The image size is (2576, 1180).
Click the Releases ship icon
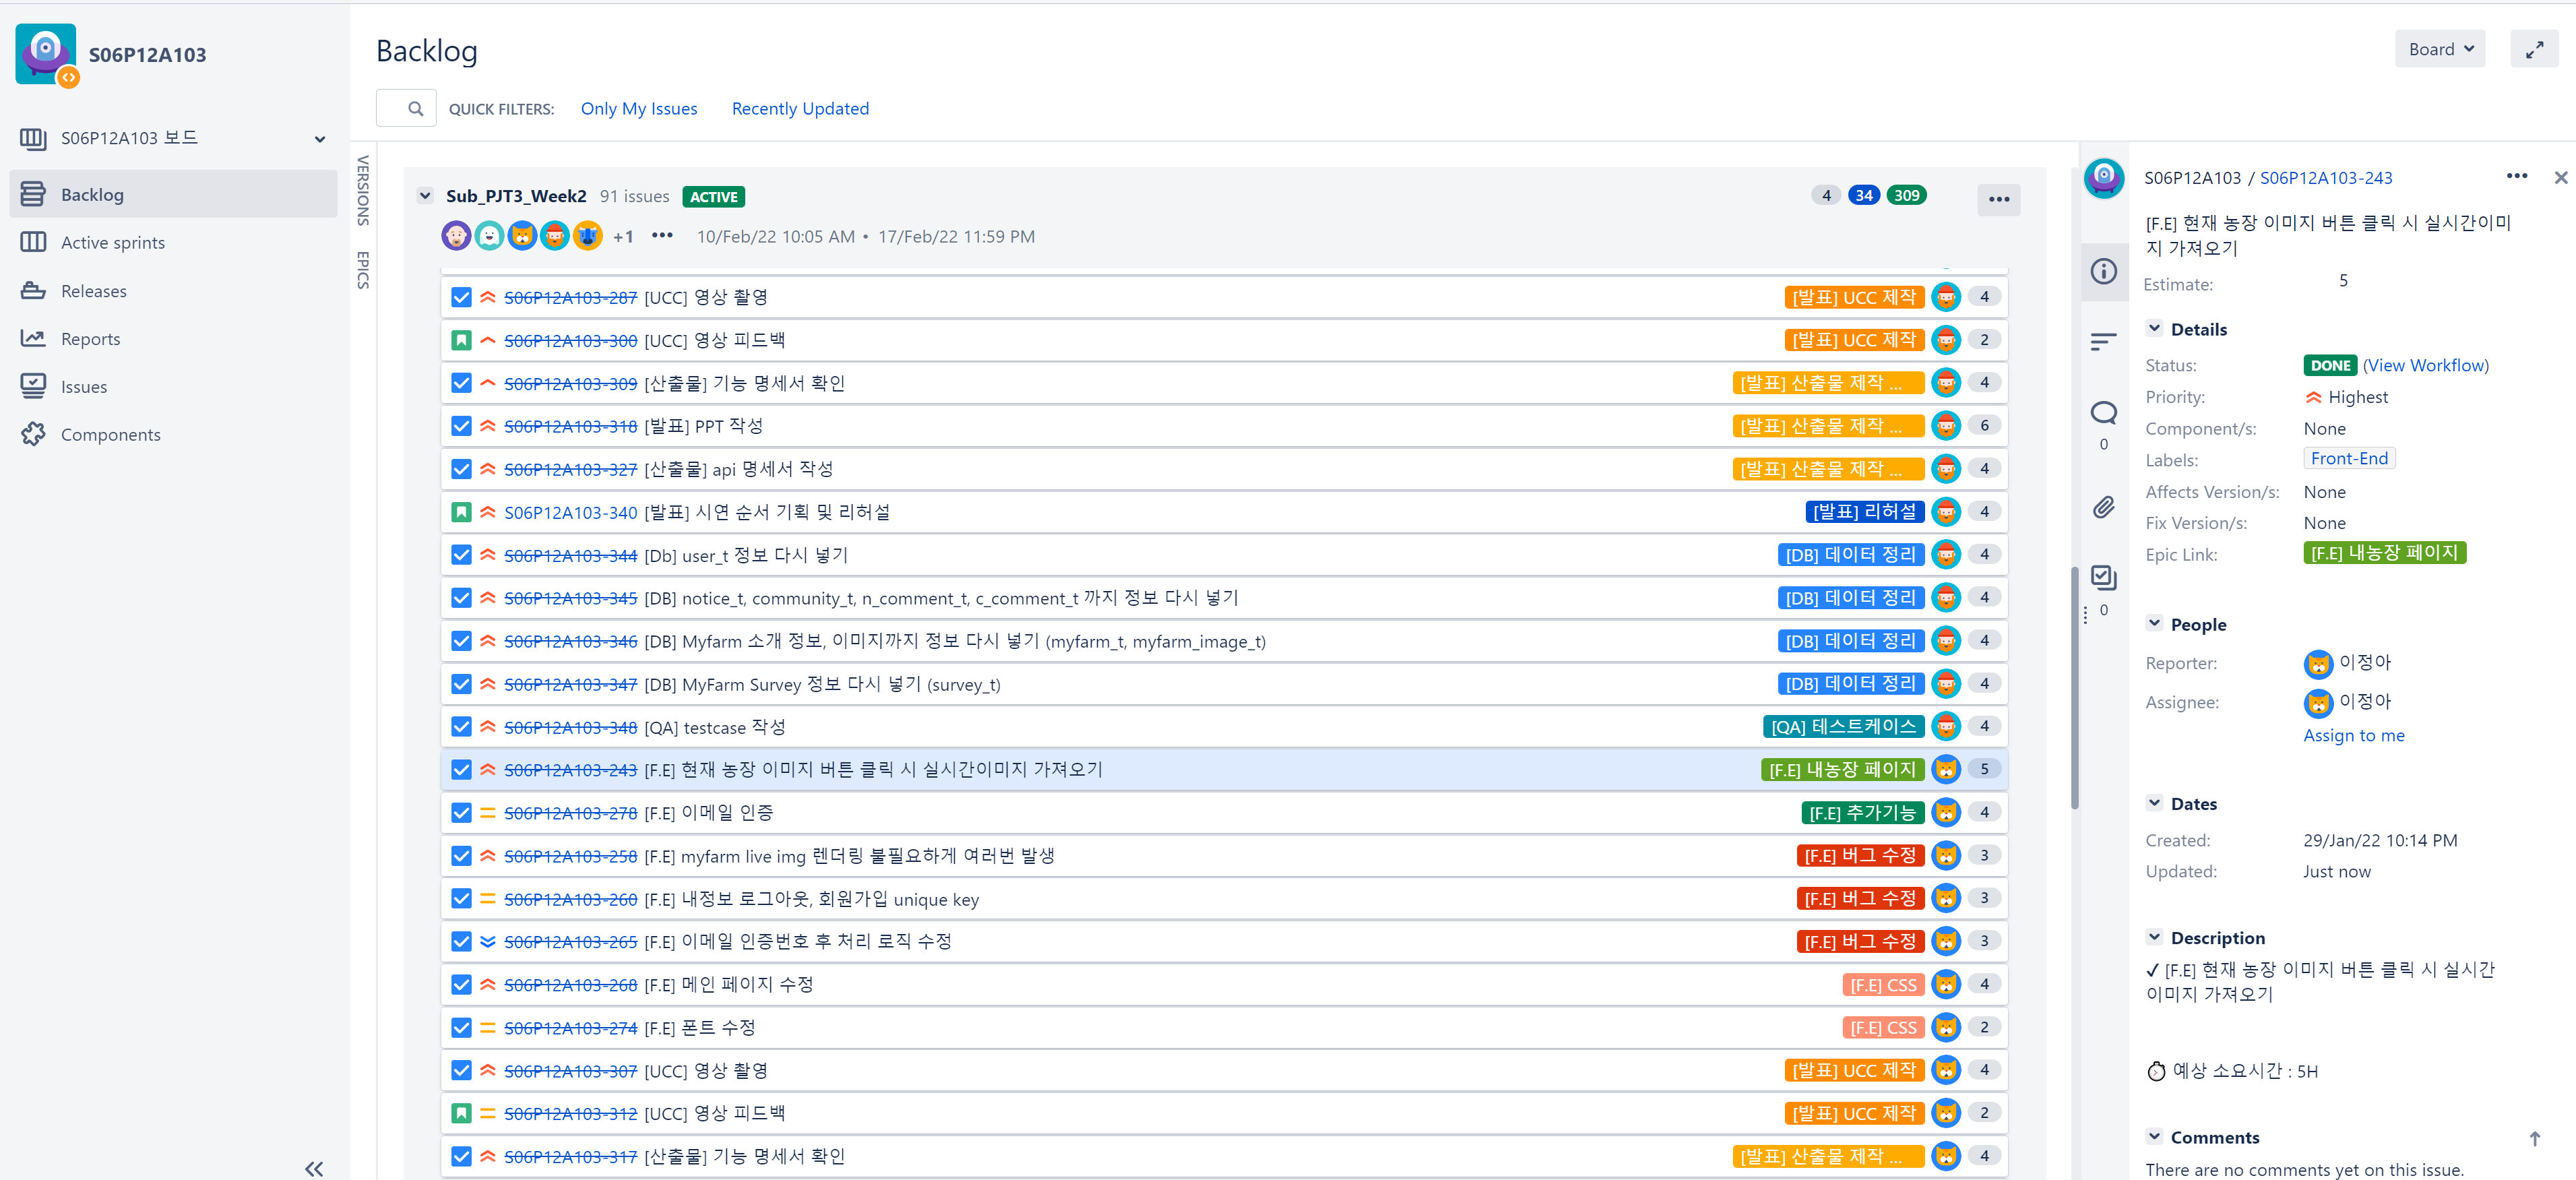[33, 291]
